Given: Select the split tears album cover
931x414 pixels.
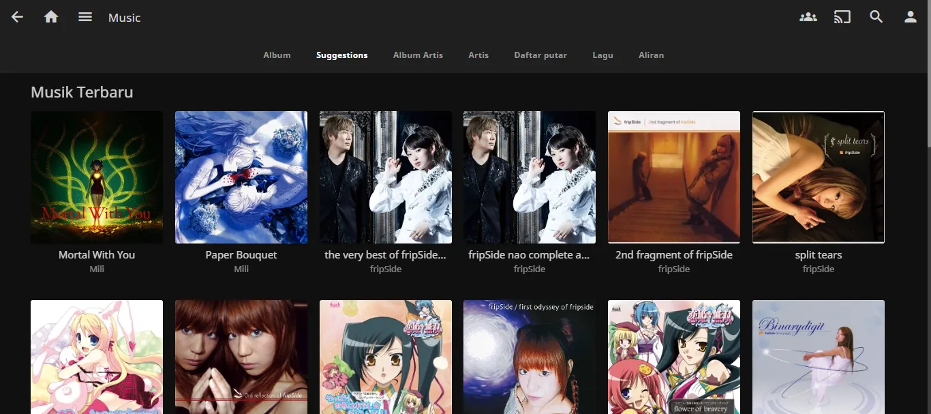Looking at the screenshot, I should pos(819,177).
